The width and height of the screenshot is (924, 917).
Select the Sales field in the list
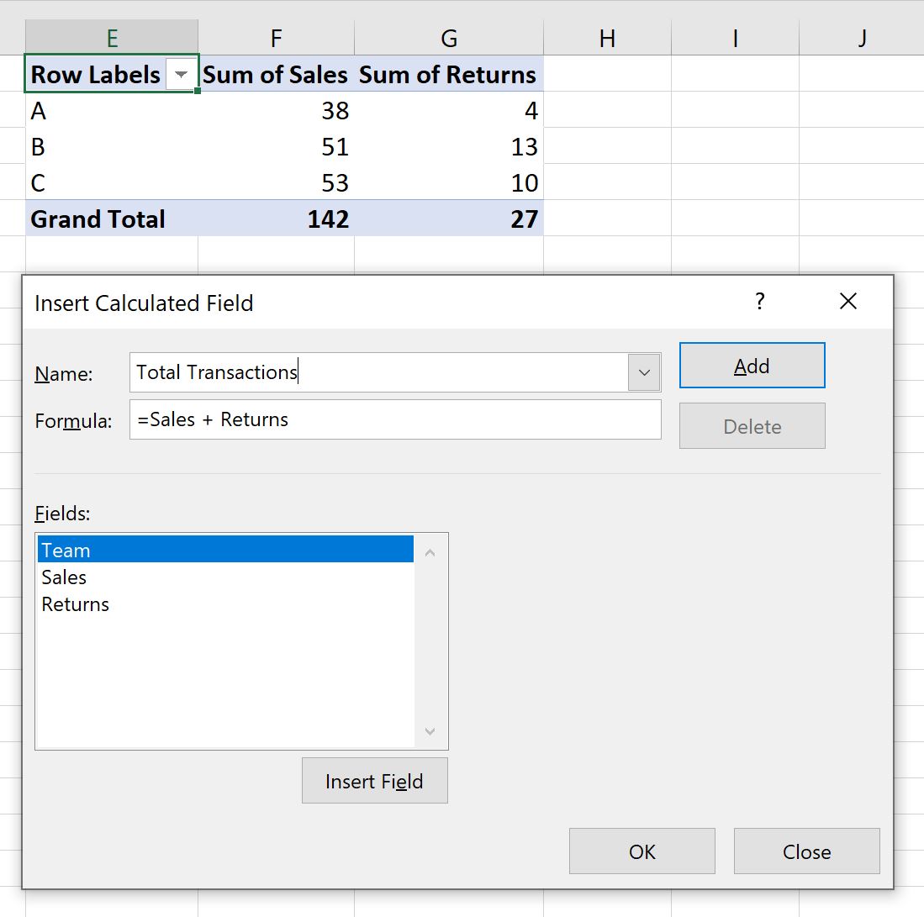tap(64, 577)
